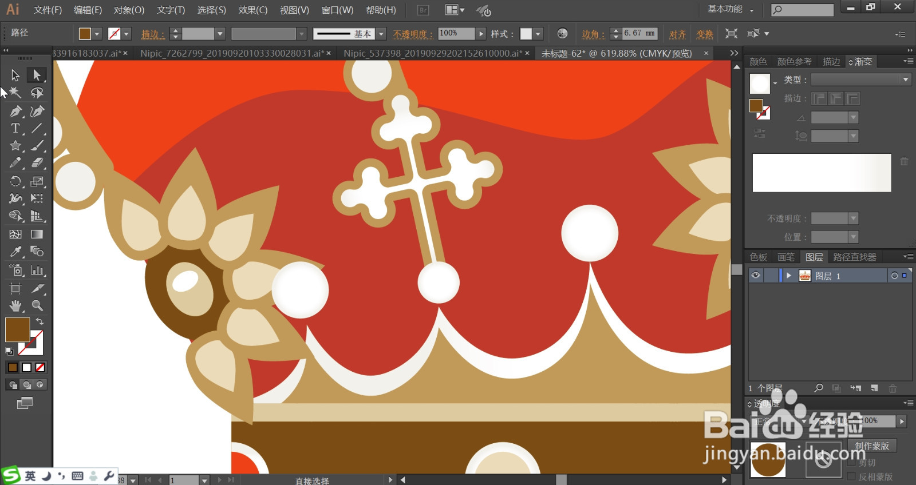
Task: Open the 效果(C) menu
Action: coord(253,10)
